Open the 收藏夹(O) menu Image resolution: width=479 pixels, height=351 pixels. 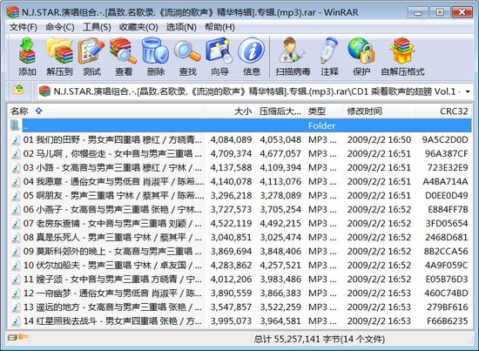pyautogui.click(x=138, y=27)
